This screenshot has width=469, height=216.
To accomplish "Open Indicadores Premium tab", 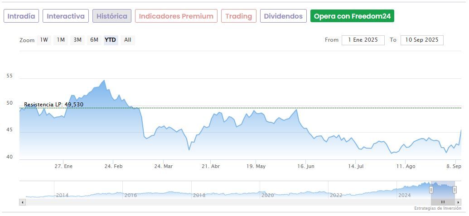I will click(176, 16).
